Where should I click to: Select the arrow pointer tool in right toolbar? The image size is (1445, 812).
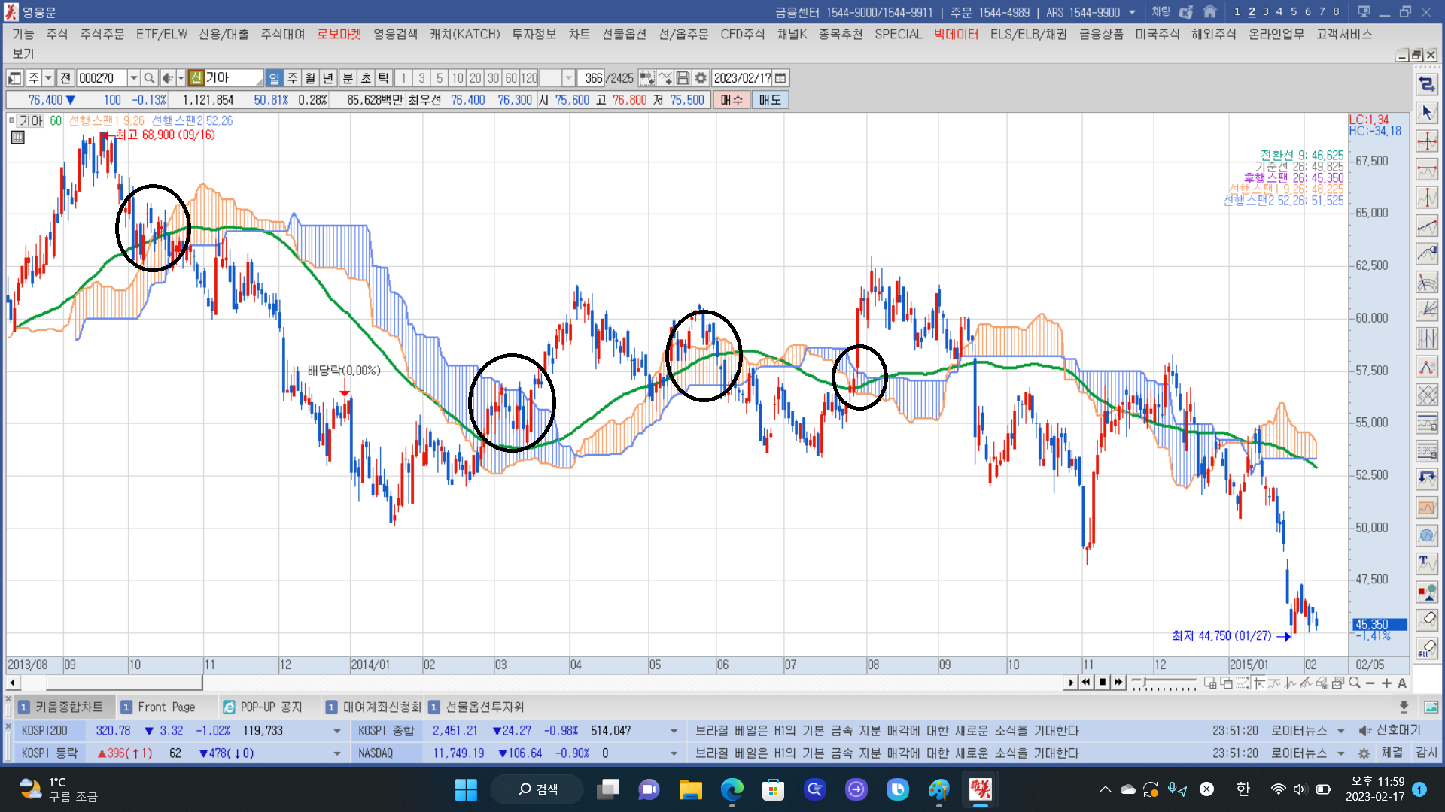1426,113
